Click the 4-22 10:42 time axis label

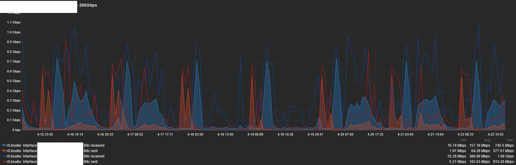click(x=496, y=134)
